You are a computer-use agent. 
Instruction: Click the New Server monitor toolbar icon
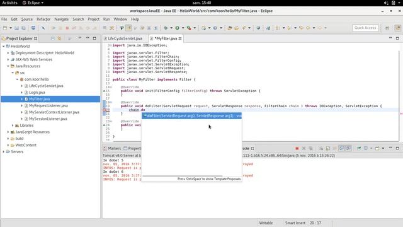[33, 28]
